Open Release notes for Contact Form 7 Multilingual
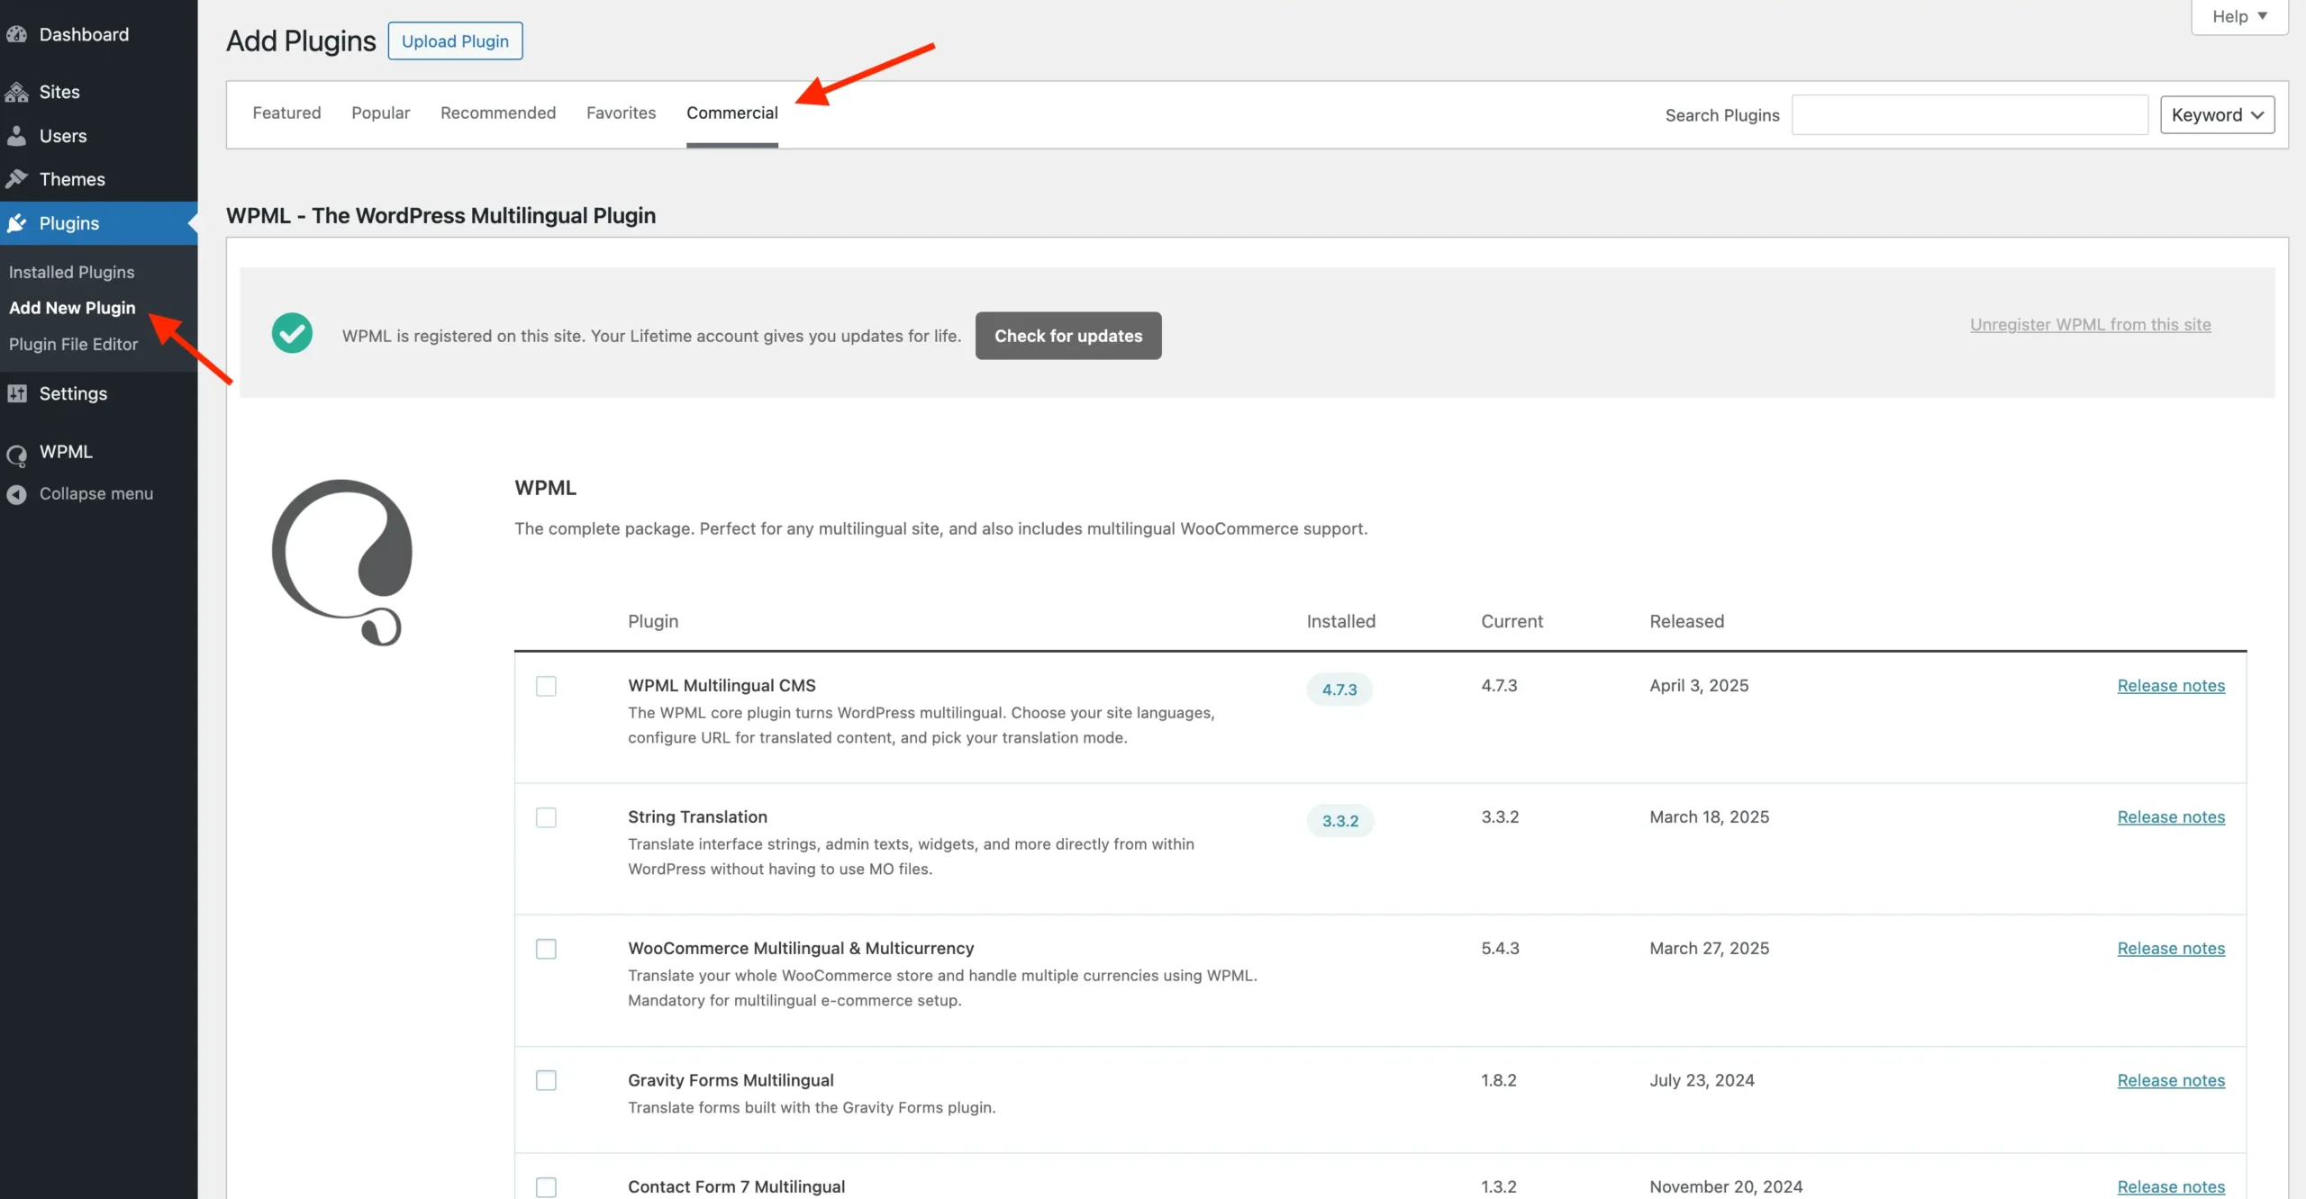Image resolution: width=2306 pixels, height=1199 pixels. tap(2171, 1187)
